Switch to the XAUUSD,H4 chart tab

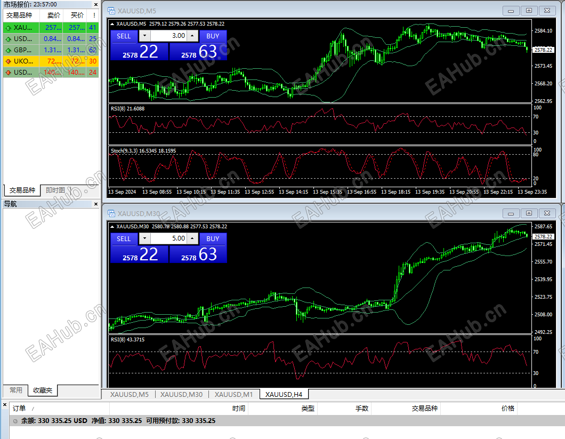(284, 395)
